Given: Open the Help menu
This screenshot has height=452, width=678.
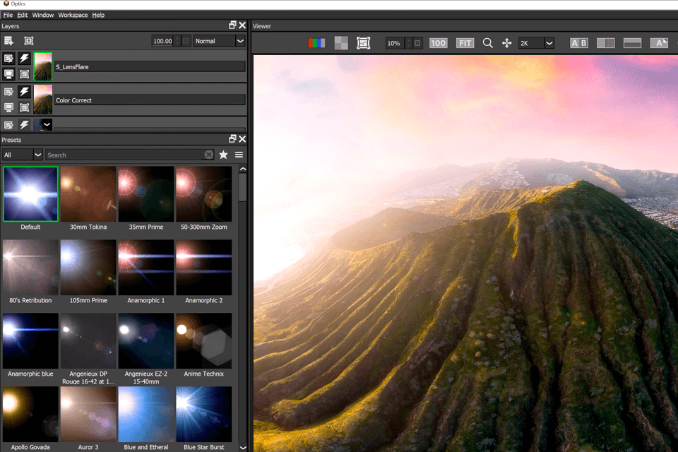Looking at the screenshot, I should click(98, 15).
